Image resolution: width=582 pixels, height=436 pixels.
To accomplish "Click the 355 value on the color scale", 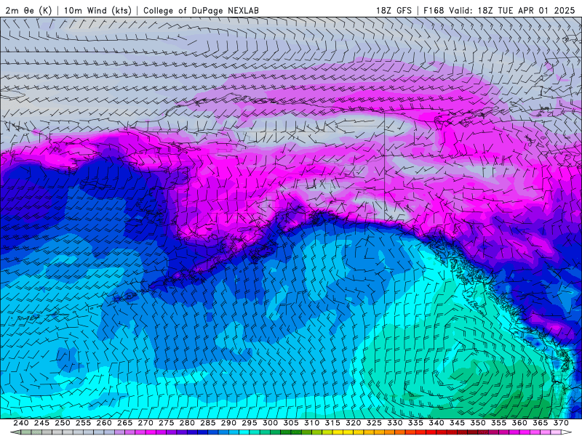I will [x=499, y=423].
